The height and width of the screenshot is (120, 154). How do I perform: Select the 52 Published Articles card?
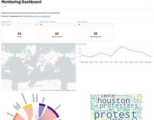(x=96, y=35)
